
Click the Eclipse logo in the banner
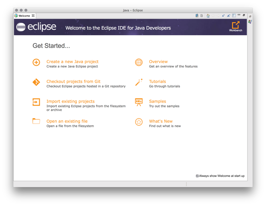[36, 27]
